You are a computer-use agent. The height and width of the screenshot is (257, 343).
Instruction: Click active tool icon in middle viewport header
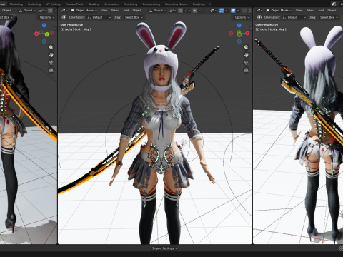pos(64,17)
